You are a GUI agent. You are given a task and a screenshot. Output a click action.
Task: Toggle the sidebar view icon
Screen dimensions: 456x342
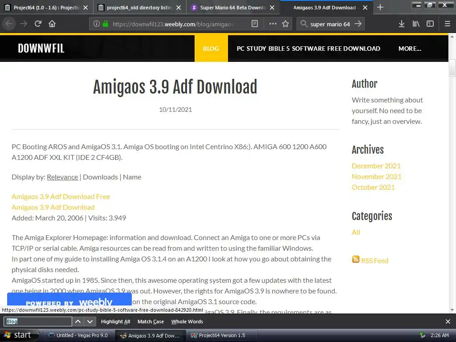point(430,24)
